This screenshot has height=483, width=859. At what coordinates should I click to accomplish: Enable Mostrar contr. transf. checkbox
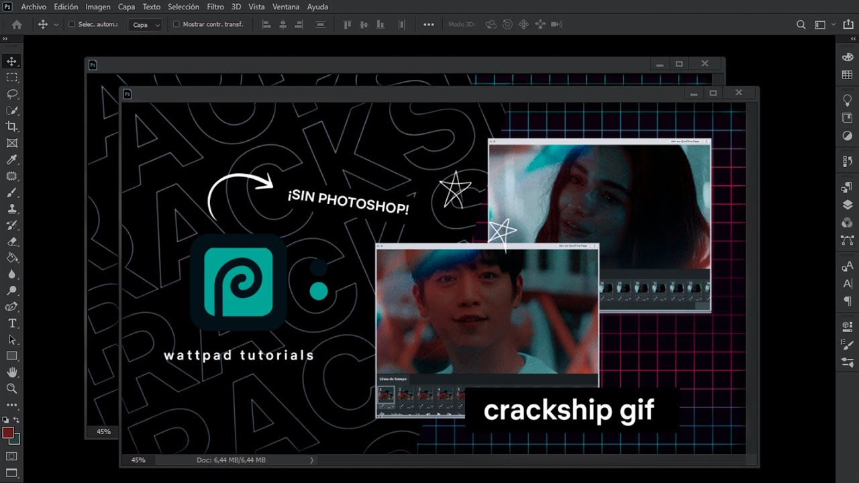[176, 24]
